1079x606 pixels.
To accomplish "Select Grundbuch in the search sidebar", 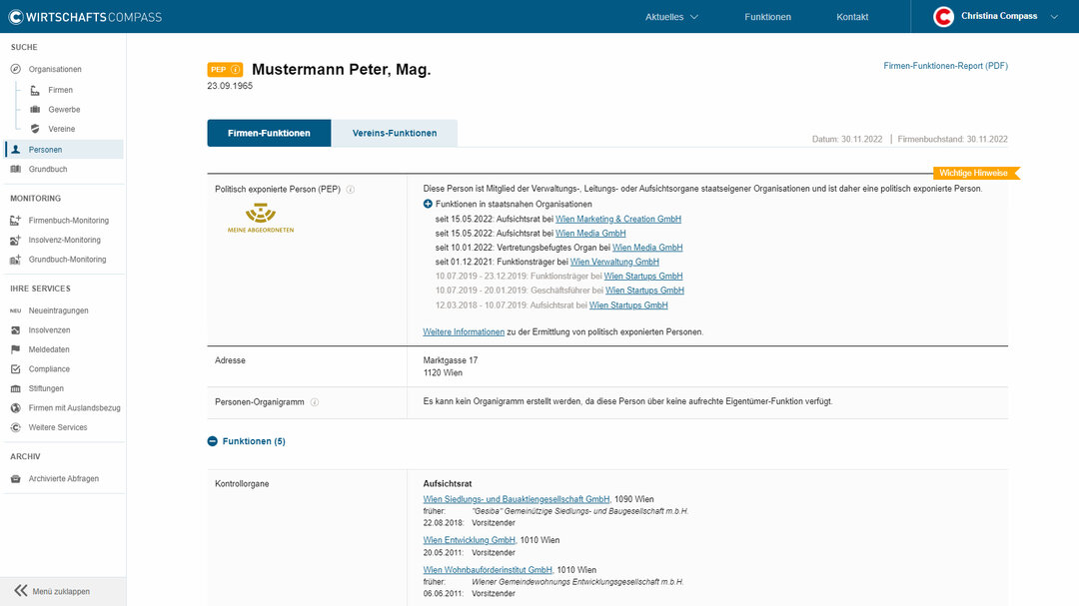I will 48,170.
